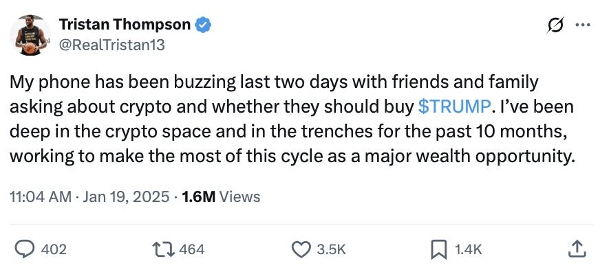Like the post with heart icon
The image size is (609, 270).
point(301,249)
